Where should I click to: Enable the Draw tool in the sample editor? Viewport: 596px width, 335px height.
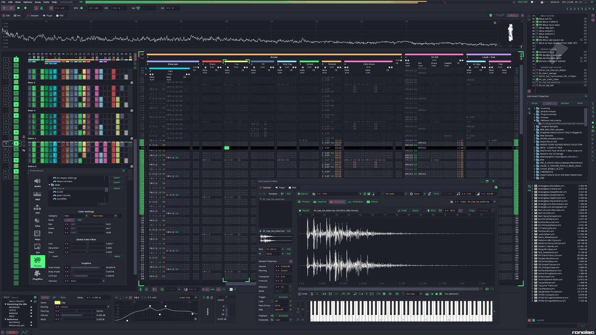[x=404, y=211]
